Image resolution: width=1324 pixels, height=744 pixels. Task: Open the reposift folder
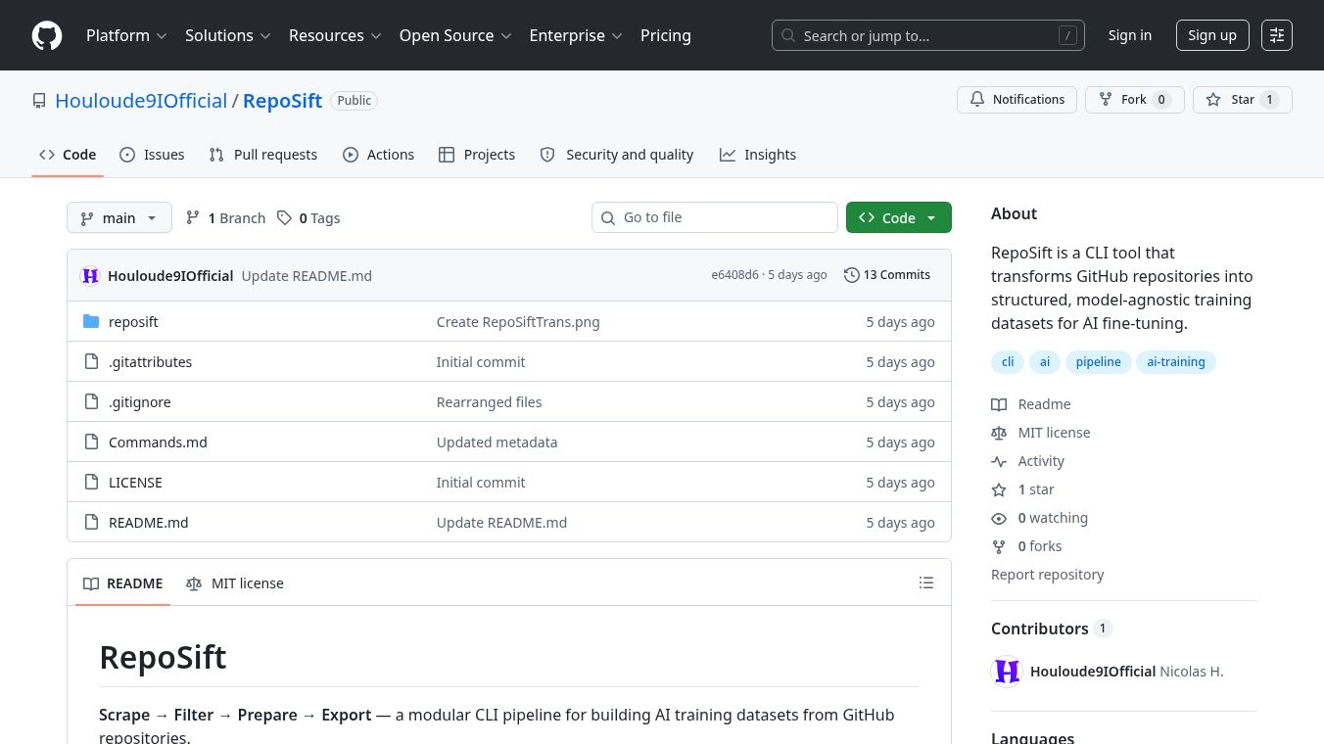pyautogui.click(x=133, y=322)
